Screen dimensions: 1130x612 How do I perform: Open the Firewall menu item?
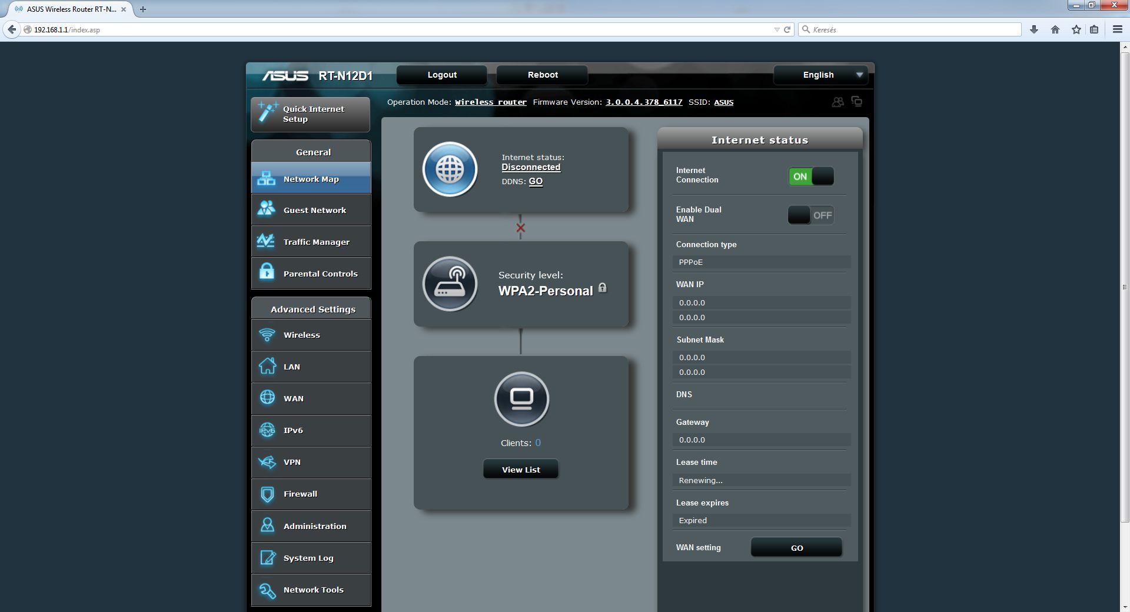coord(311,494)
